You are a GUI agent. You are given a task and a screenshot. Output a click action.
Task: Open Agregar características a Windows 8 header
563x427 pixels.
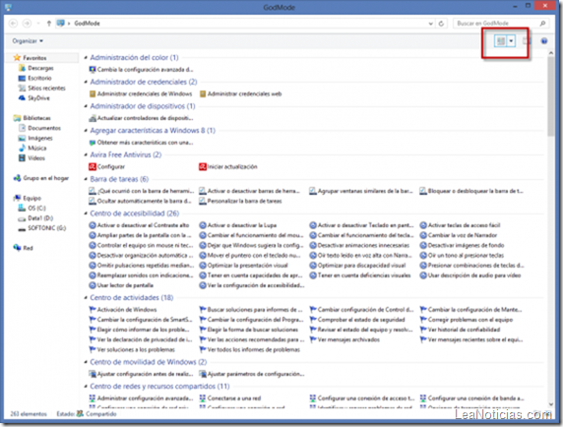(153, 130)
